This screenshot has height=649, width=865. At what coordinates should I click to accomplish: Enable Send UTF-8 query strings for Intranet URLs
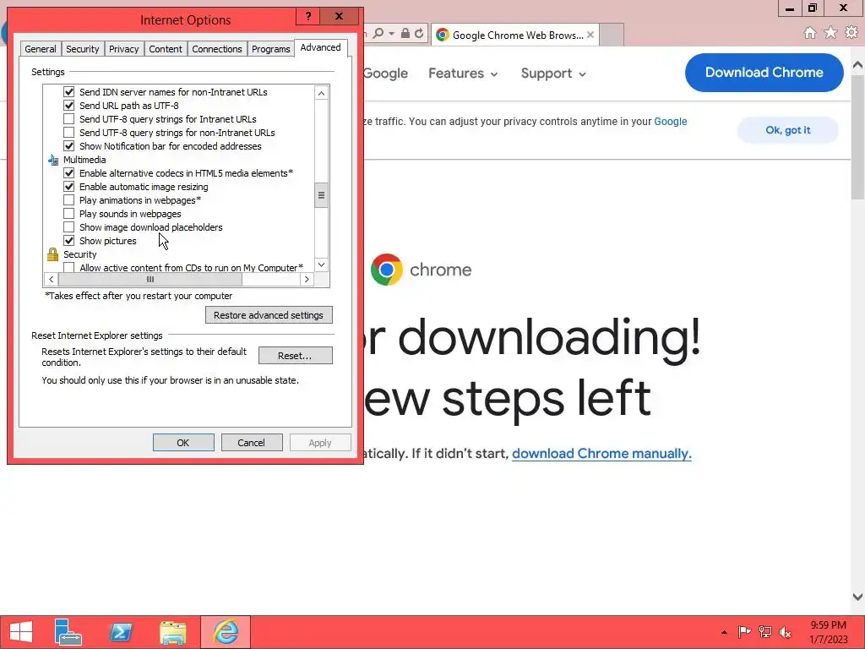pyautogui.click(x=69, y=119)
